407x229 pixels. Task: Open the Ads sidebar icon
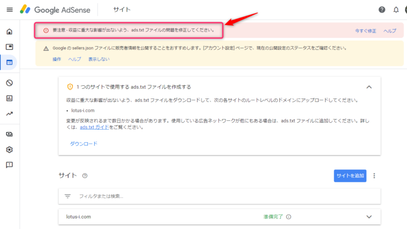tap(9, 47)
